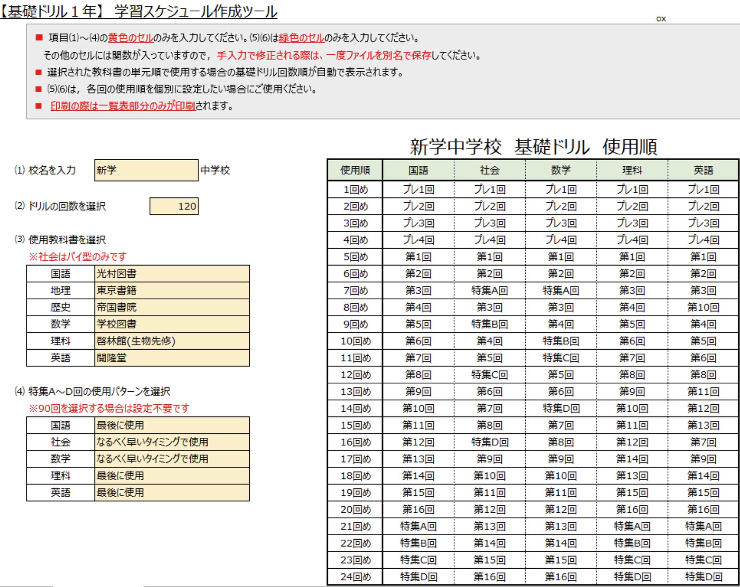The width and height of the screenshot is (740, 587).
Task: Select the 理科 column header in schedule table
Action: pos(632,170)
